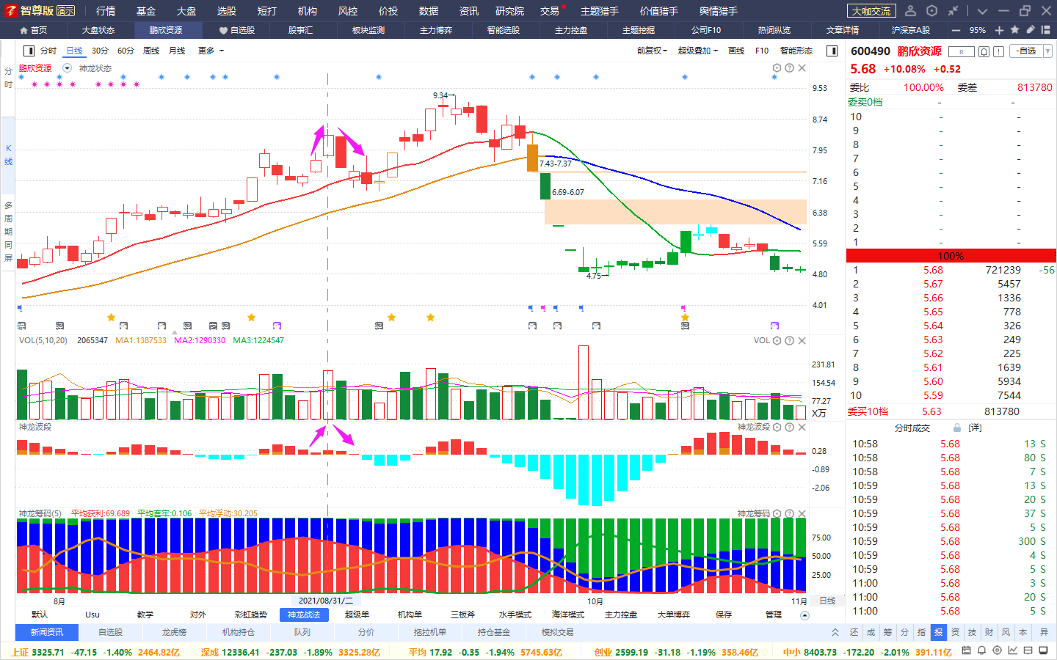Switch to the 主力博弈 tab
Viewport: 1057px width, 660px height.
click(436, 30)
